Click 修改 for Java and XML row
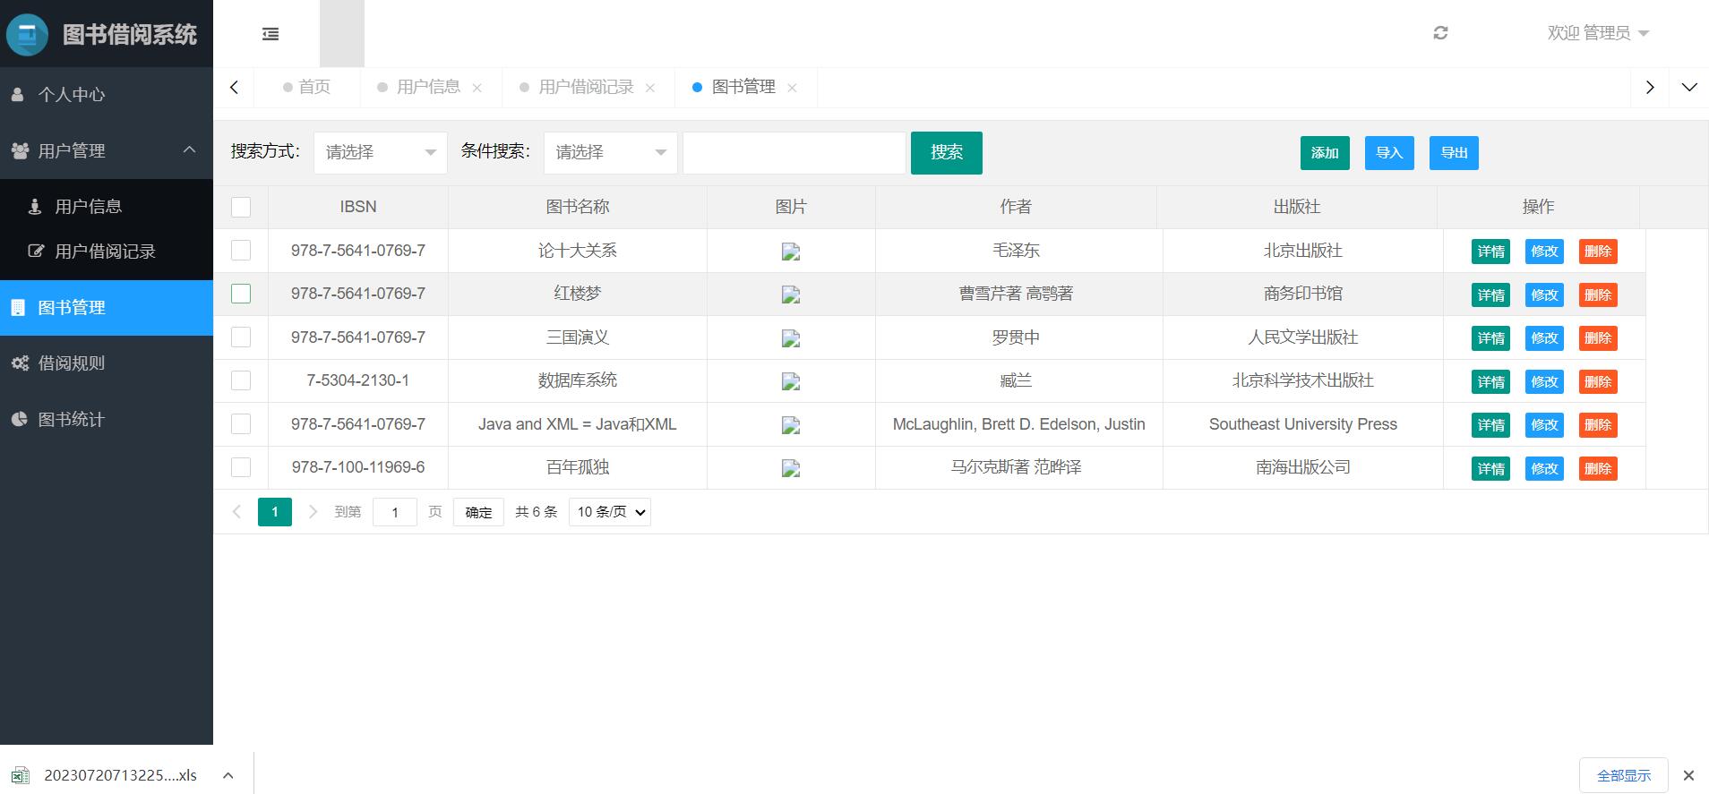This screenshot has height=794, width=1709. pos(1544,425)
